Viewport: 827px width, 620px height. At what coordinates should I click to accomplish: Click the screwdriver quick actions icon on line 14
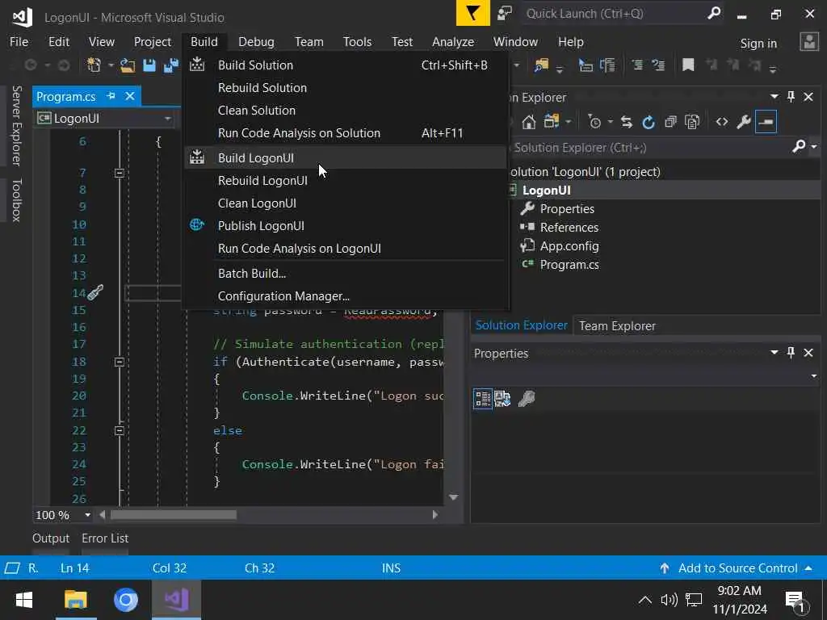pyautogui.click(x=95, y=292)
